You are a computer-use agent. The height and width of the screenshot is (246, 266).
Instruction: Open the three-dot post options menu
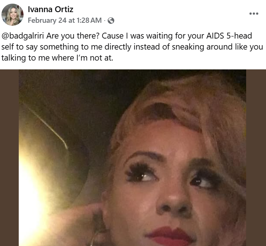(x=254, y=14)
